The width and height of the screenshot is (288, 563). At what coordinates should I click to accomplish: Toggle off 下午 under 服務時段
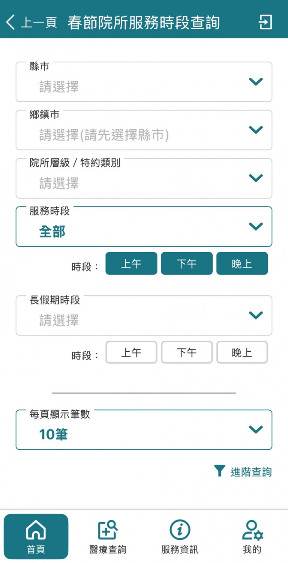[187, 263]
